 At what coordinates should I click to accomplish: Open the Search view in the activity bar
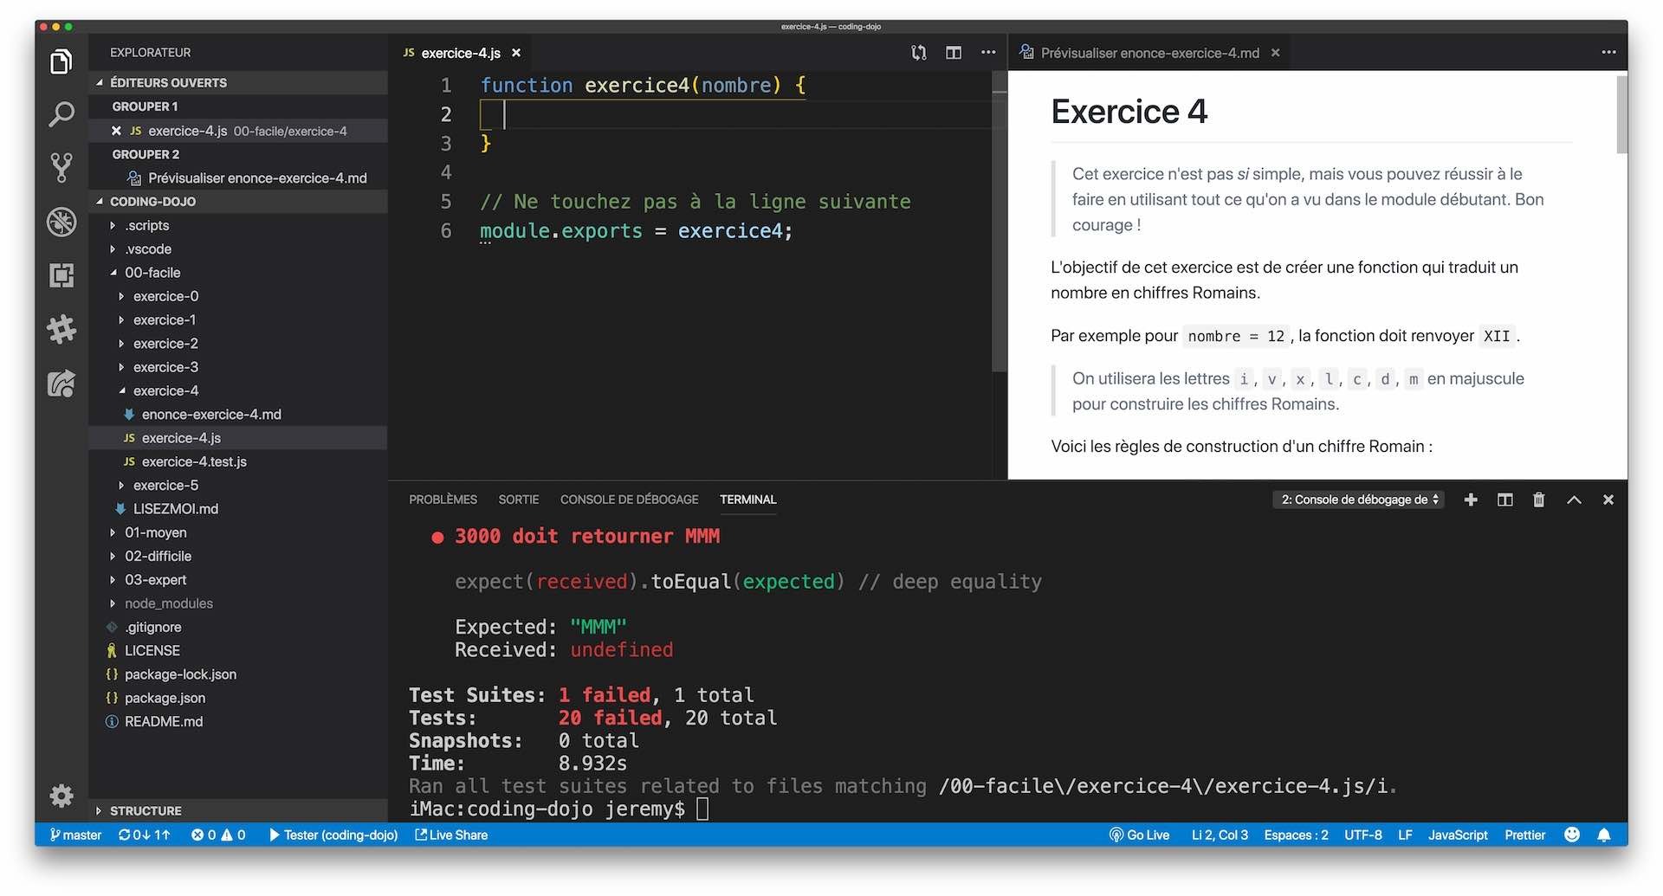coord(61,113)
